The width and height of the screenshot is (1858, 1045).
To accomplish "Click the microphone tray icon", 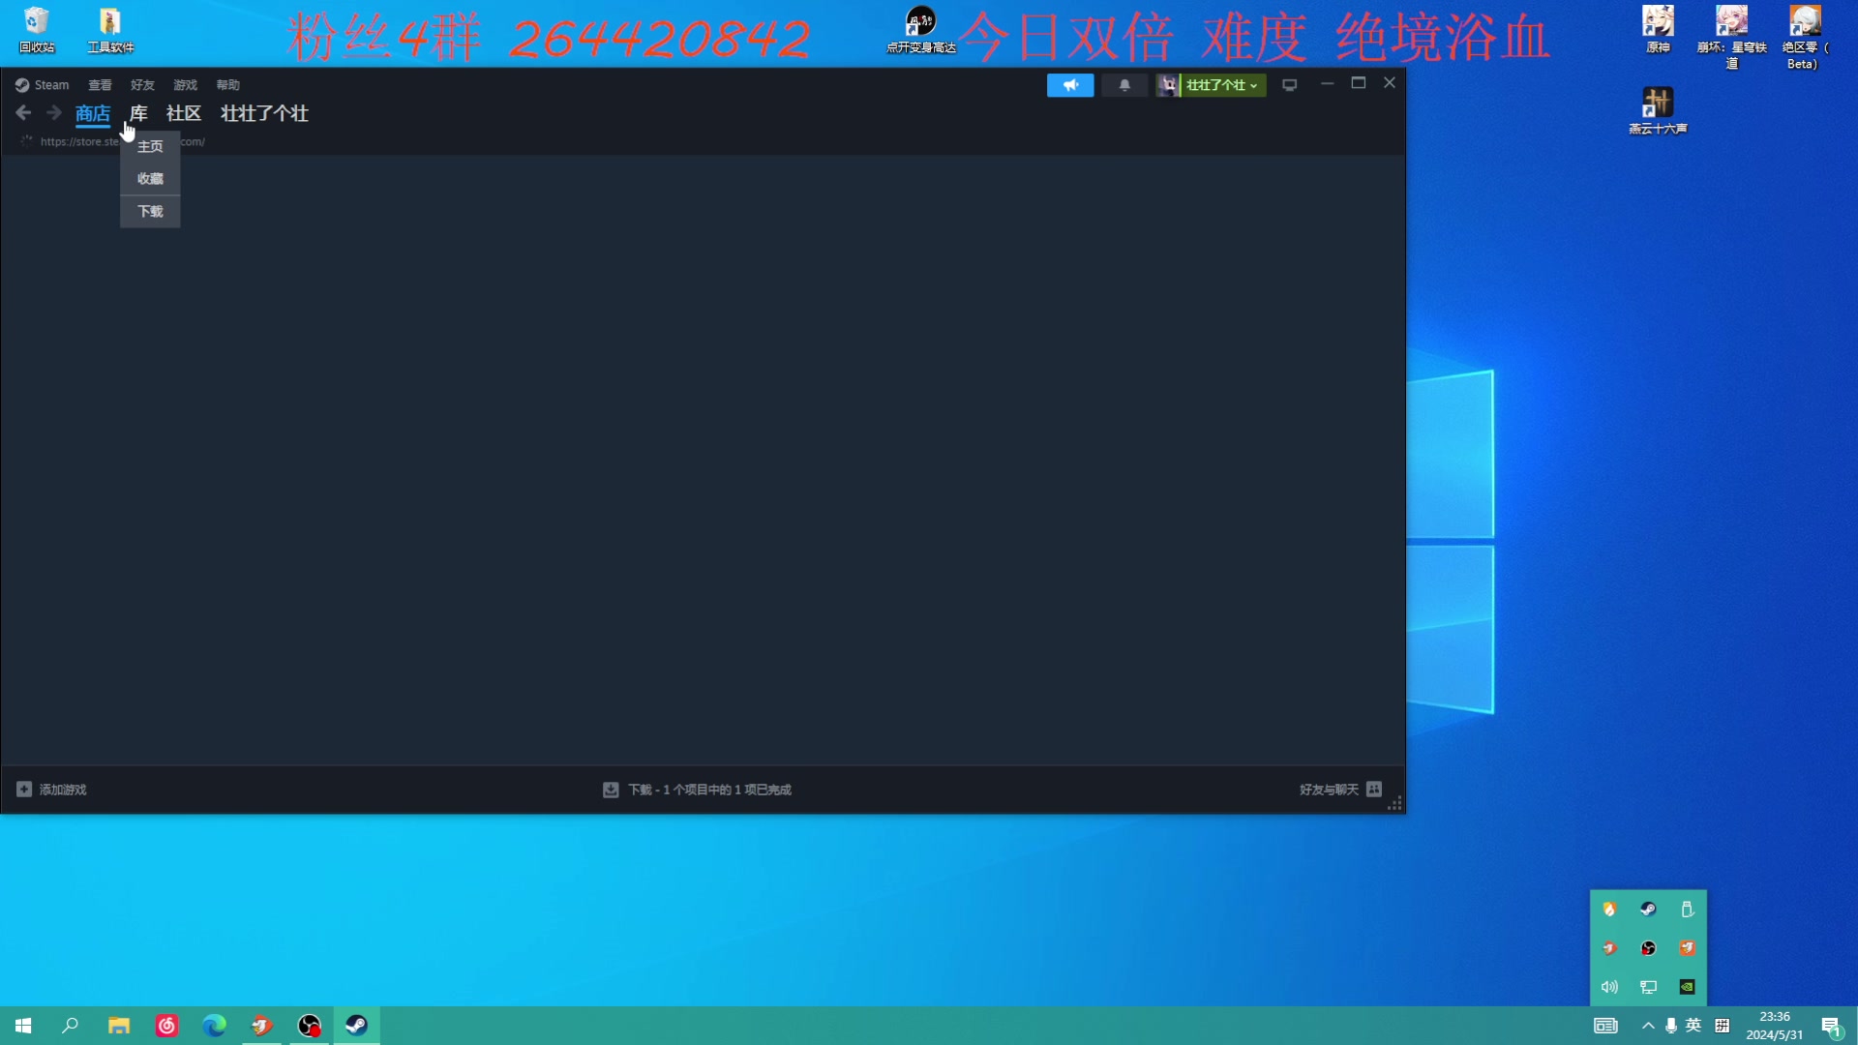I will coord(1671,1026).
